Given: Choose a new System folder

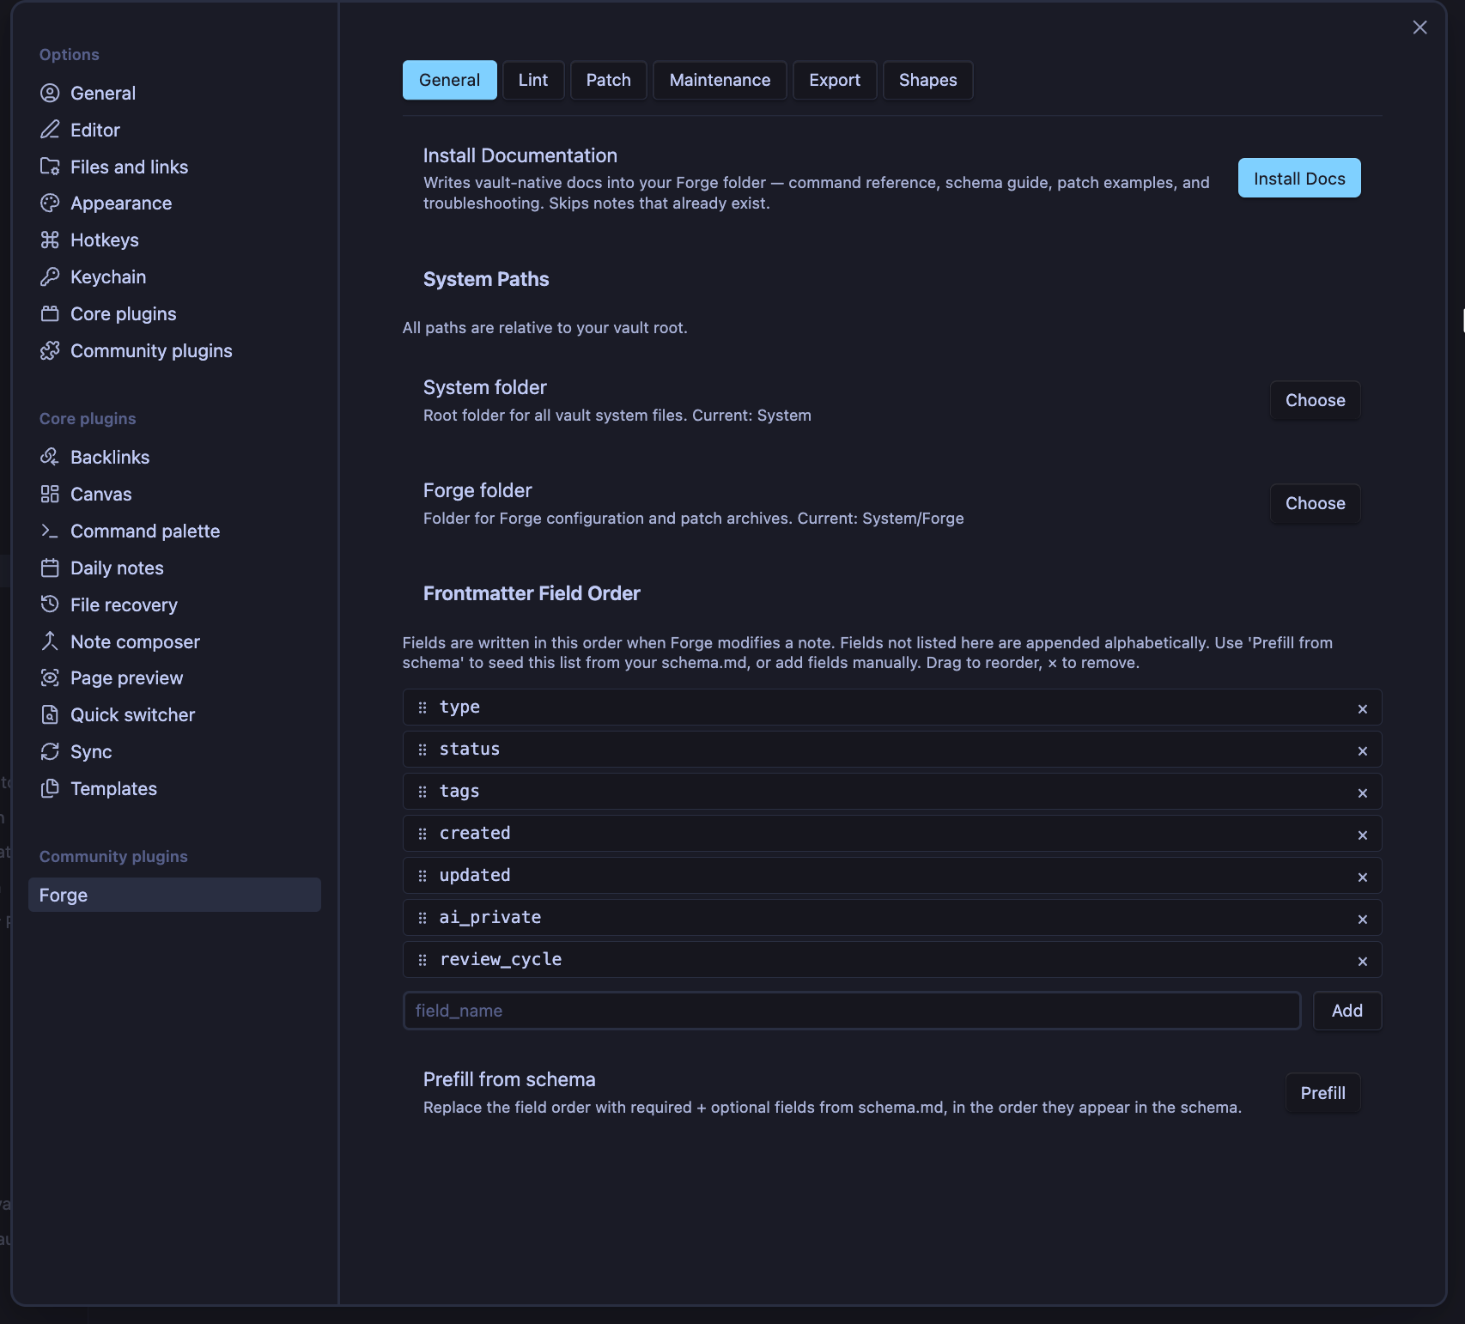Looking at the screenshot, I should pos(1315,400).
